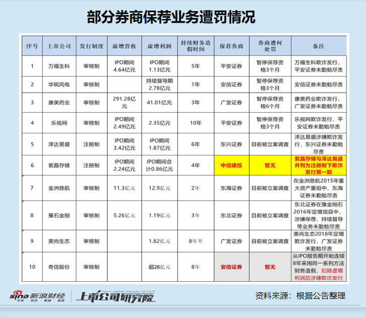Screen dimensions: 366x318
Task: Click the 虚增利润 column header
Action: coord(160,46)
